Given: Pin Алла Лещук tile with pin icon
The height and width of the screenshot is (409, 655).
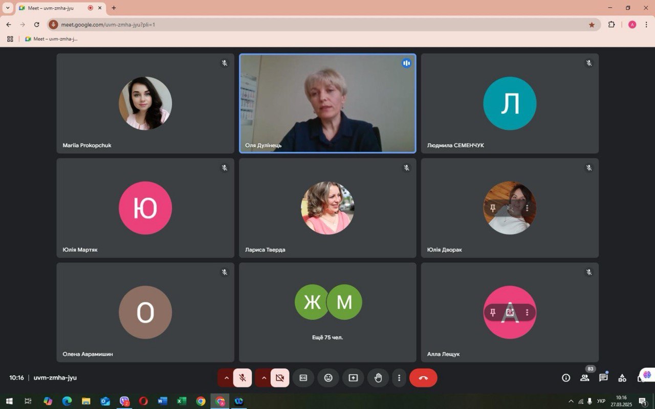Looking at the screenshot, I should (x=493, y=312).
